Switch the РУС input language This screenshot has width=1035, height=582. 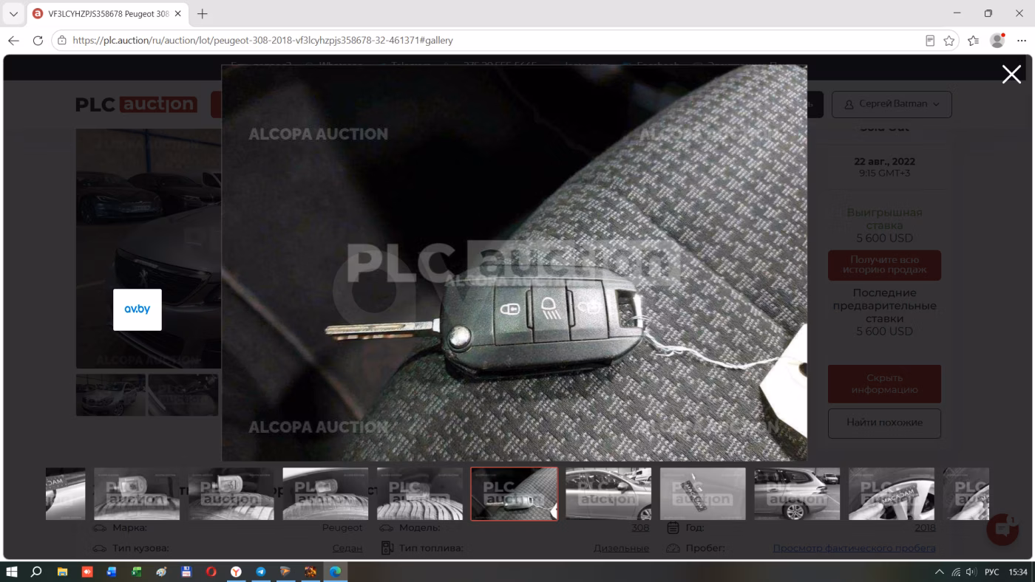(992, 572)
